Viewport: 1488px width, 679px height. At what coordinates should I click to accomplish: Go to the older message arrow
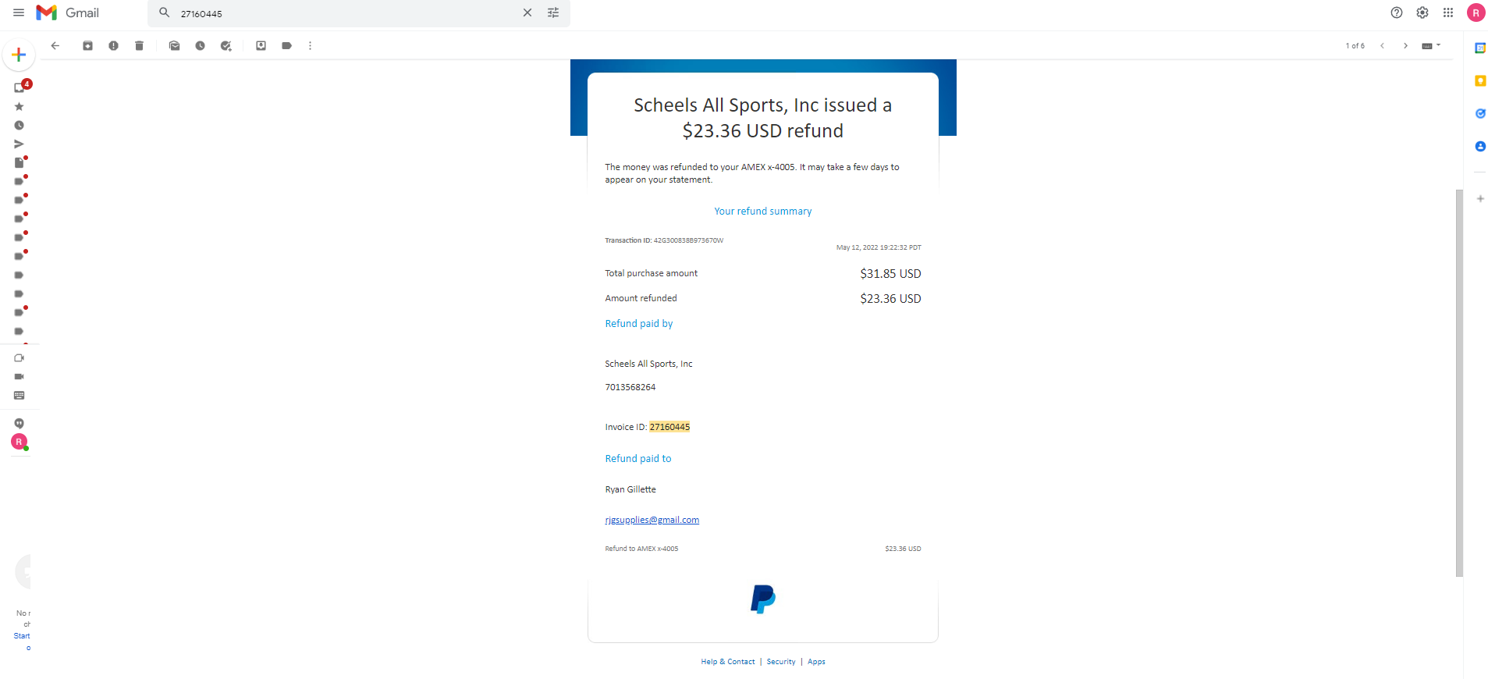tap(1405, 45)
